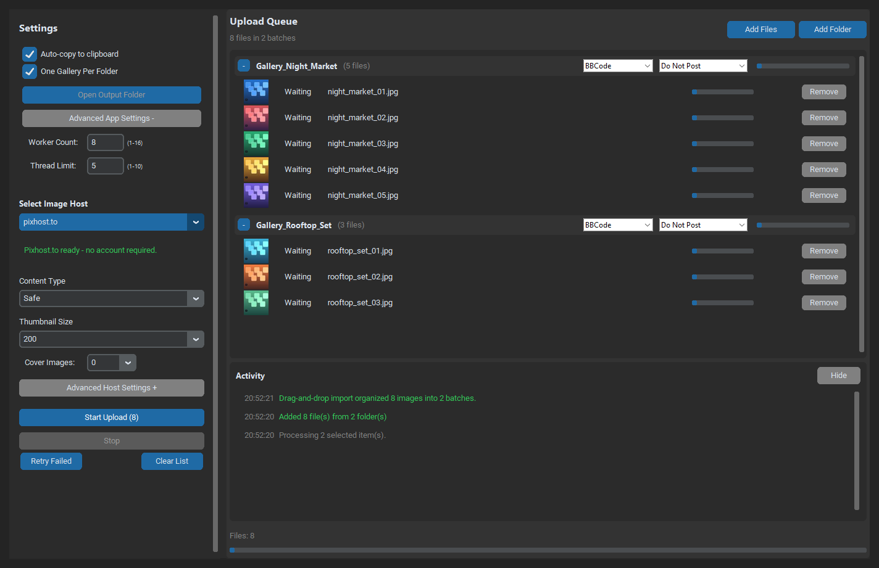Open Do Not Post dropdown for Gallery_Rooftop_Set
Viewport: 879px width, 568px height.
(x=703, y=225)
